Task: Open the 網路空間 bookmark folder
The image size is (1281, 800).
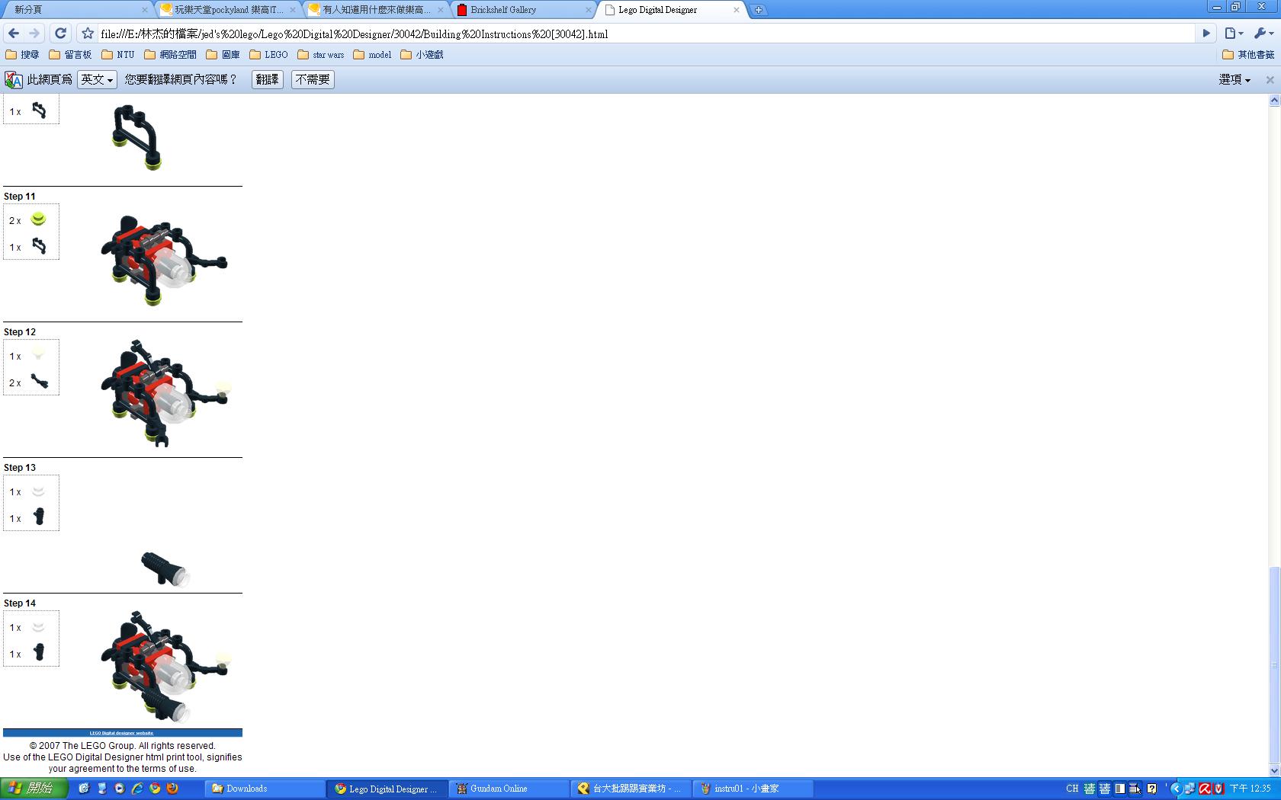Action: coord(171,55)
